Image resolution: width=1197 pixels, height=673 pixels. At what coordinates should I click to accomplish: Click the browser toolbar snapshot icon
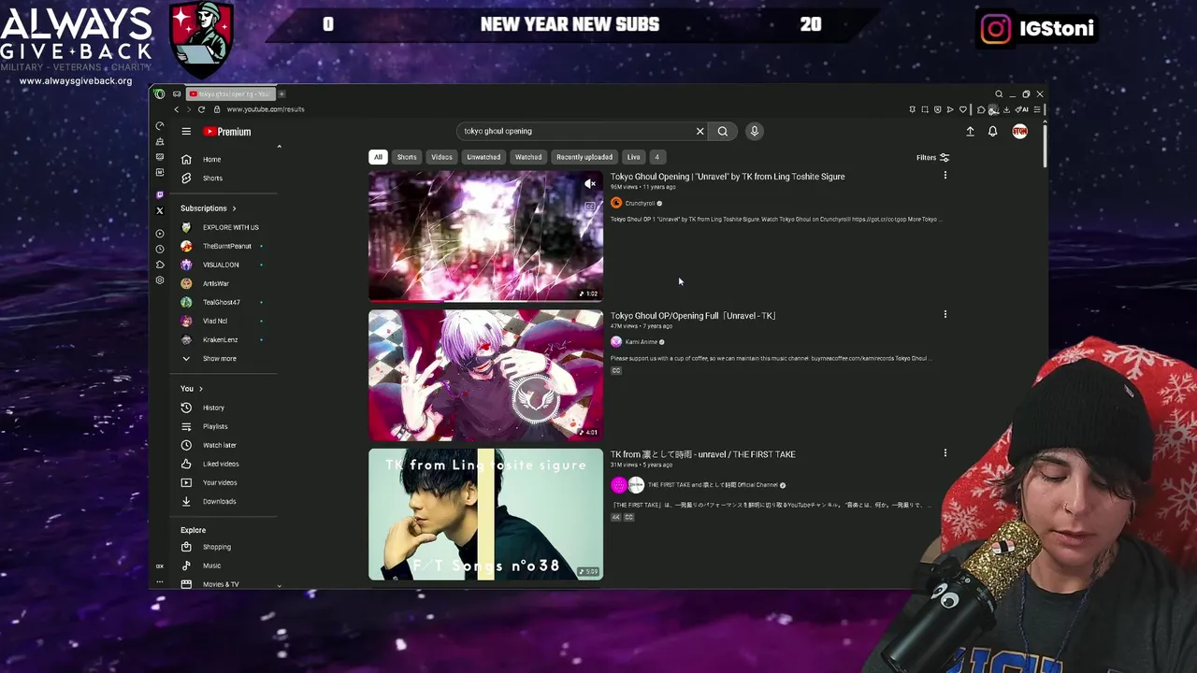[x=925, y=109]
